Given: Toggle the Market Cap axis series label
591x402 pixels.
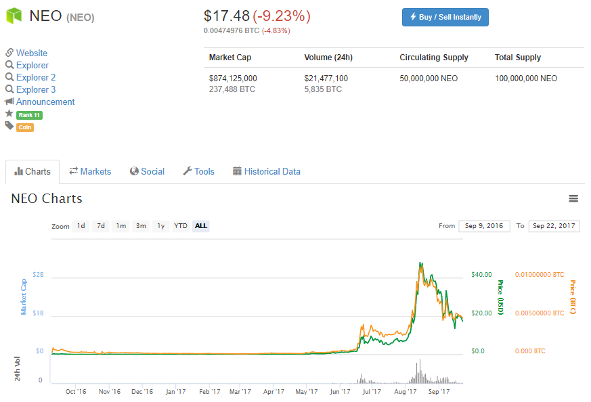Looking at the screenshot, I should pyautogui.click(x=24, y=297).
